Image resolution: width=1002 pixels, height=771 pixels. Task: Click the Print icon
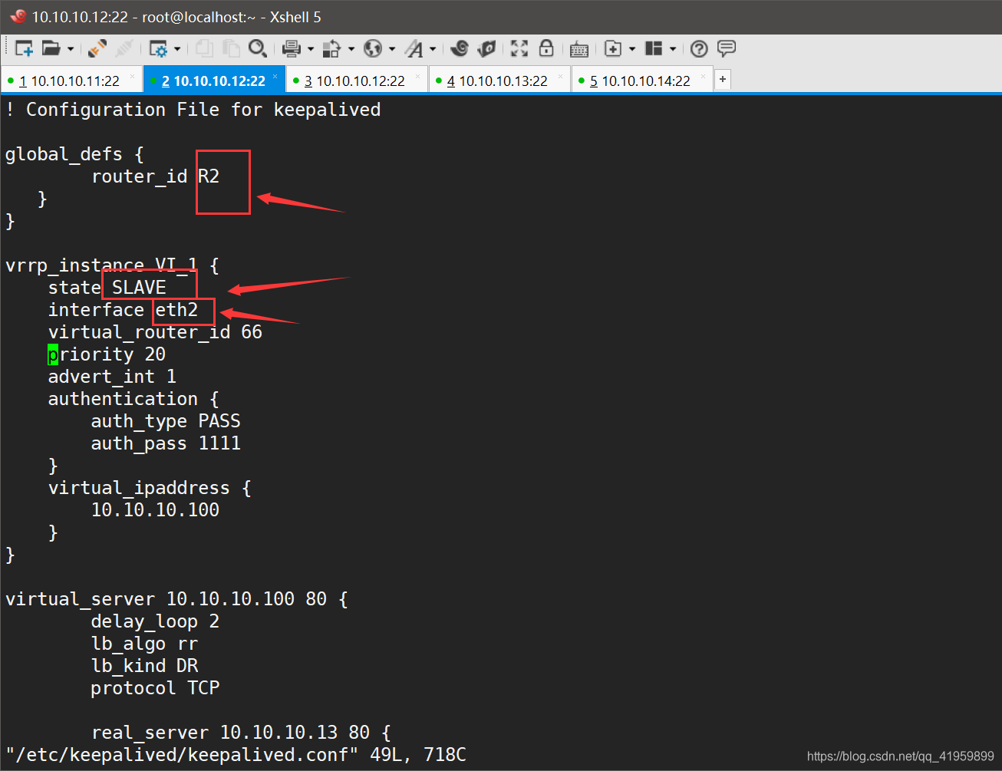click(292, 48)
